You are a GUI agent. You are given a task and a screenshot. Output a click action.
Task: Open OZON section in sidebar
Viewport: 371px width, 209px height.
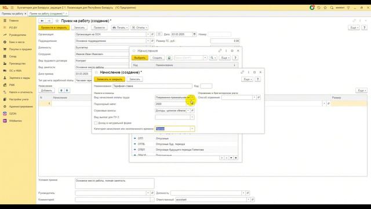tap(13, 114)
